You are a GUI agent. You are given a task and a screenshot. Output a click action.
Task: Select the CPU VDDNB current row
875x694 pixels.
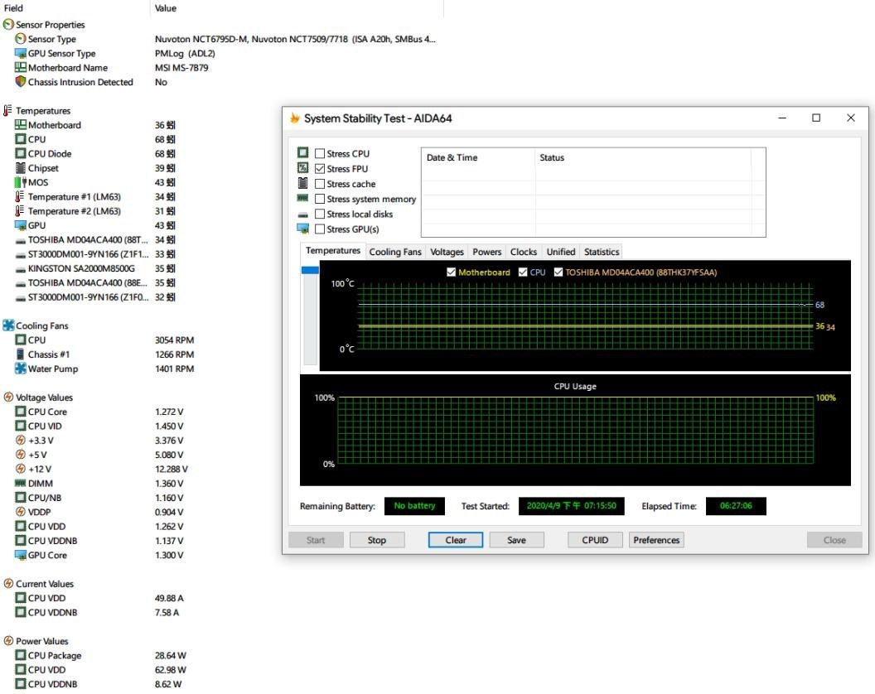(x=97, y=613)
